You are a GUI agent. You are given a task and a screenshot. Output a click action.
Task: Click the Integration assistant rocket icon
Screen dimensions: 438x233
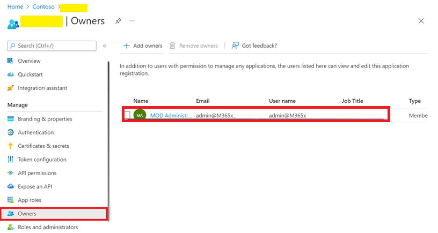coord(10,88)
